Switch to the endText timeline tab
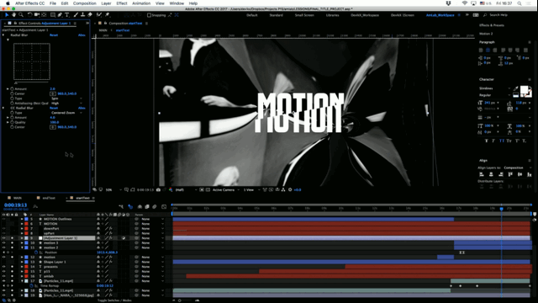The image size is (538, 303). [49, 198]
